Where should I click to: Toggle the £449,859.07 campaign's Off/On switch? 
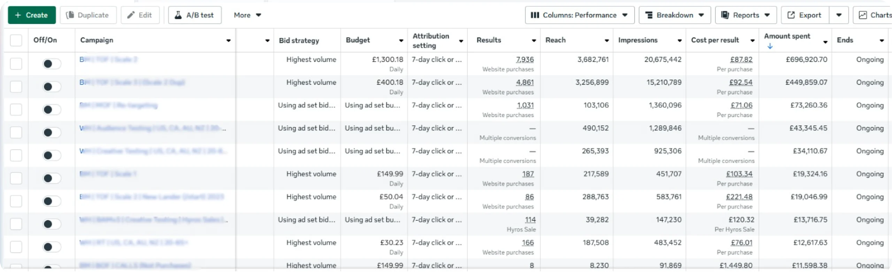[51, 87]
